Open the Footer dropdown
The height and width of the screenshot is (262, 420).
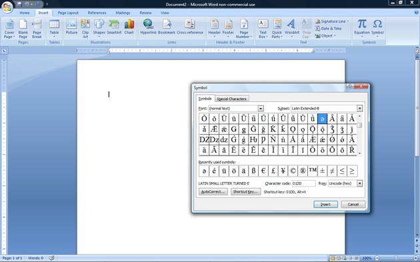(x=228, y=29)
